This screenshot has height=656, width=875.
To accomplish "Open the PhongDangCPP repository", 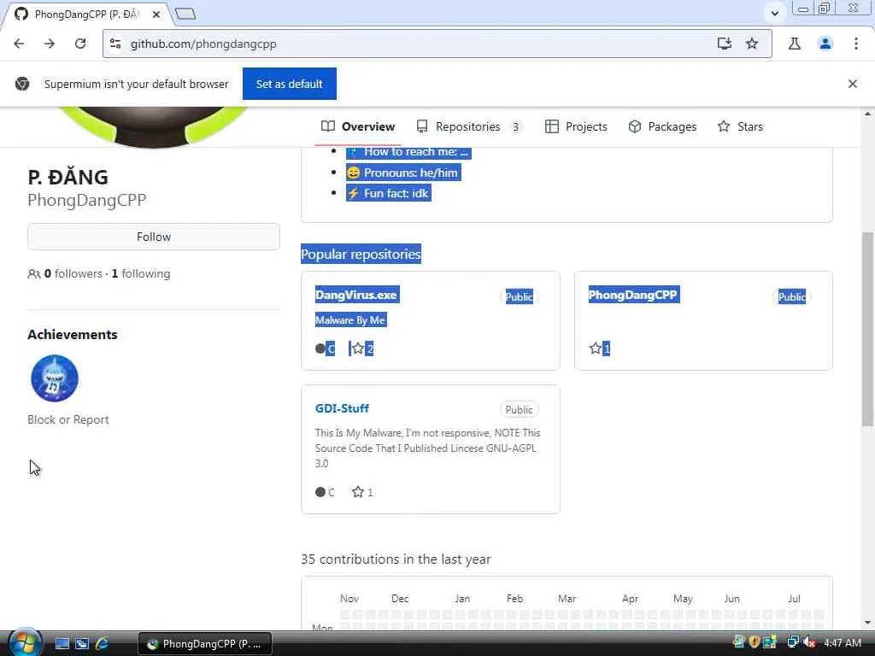I will click(633, 295).
